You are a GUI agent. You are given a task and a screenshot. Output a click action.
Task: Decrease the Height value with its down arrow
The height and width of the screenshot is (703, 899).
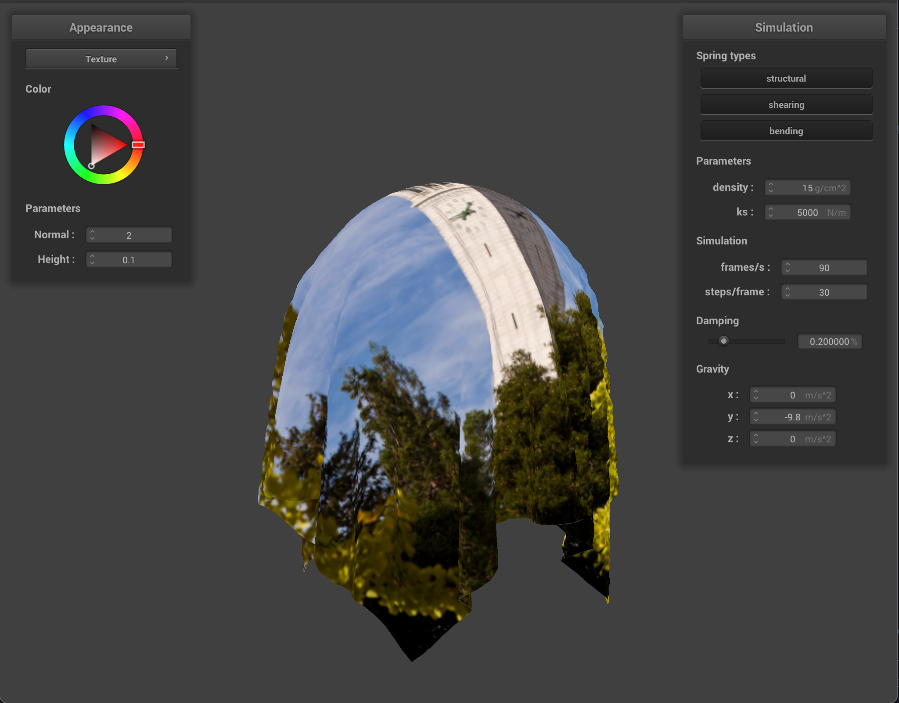[92, 262]
